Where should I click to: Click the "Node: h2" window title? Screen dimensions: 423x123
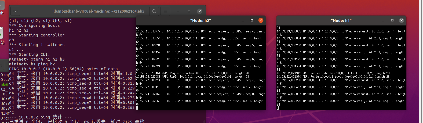(200, 21)
